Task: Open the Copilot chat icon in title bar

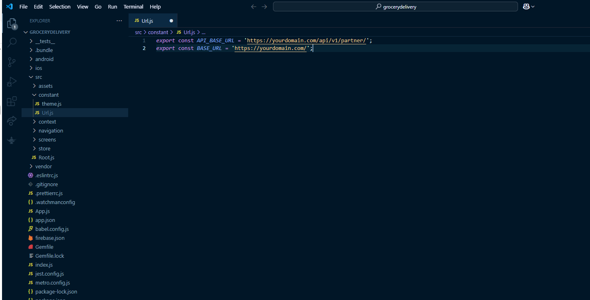Action: tap(526, 7)
